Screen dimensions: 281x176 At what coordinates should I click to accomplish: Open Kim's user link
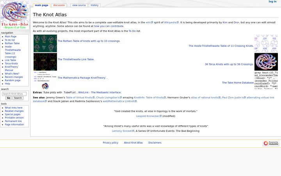point(225,22)
